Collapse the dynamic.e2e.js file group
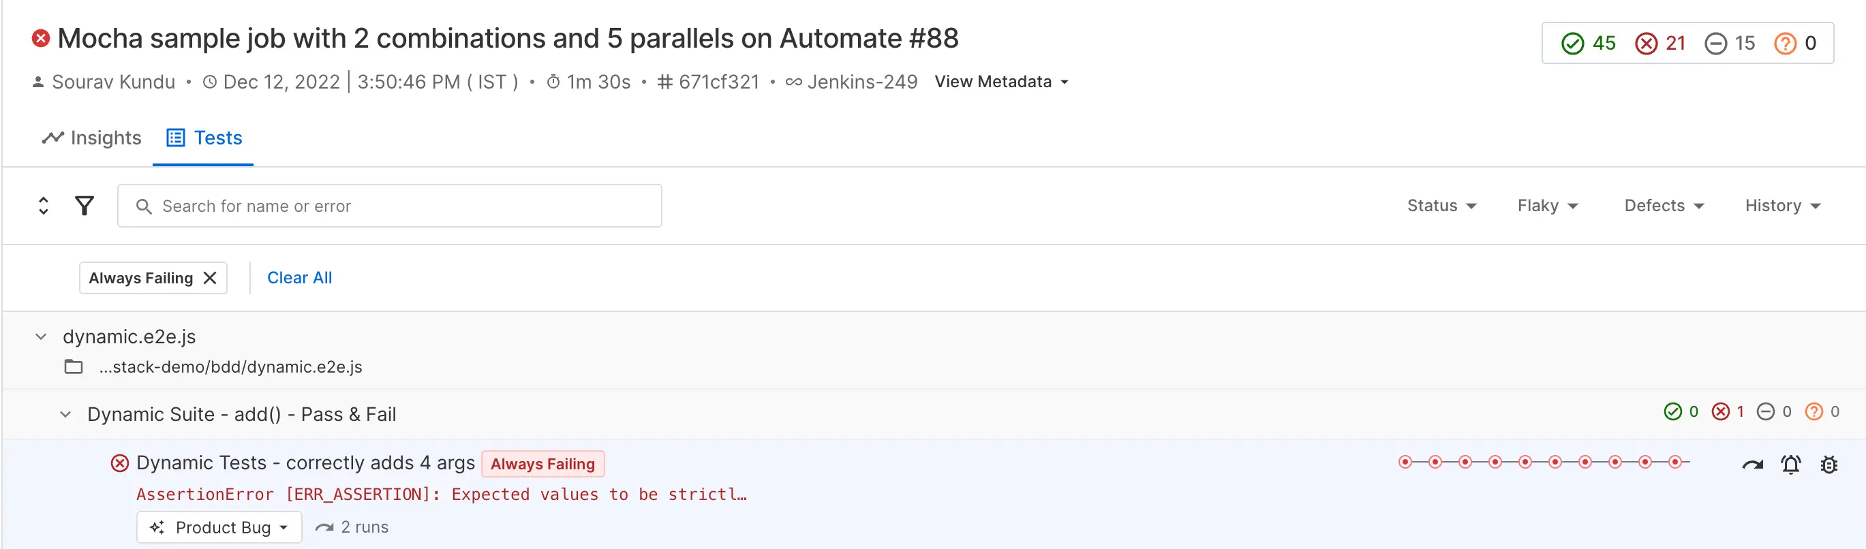This screenshot has height=549, width=1866. point(42,336)
